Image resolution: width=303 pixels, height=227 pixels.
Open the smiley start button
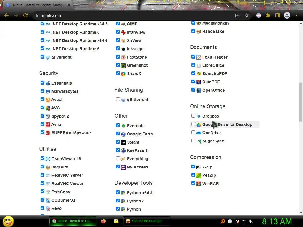8,221
